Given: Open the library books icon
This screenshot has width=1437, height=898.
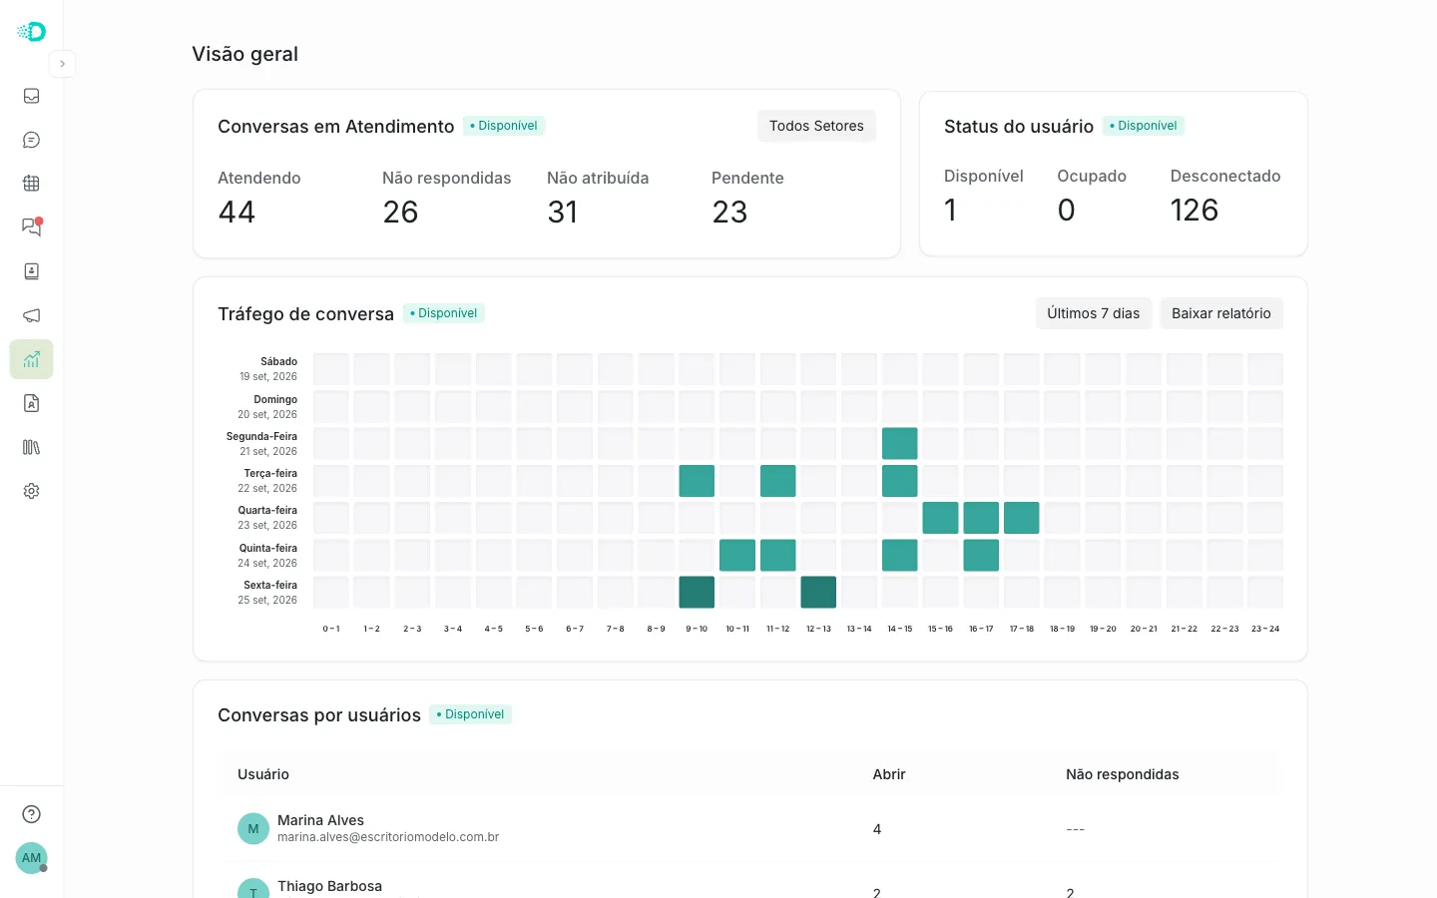Looking at the screenshot, I should 31,447.
